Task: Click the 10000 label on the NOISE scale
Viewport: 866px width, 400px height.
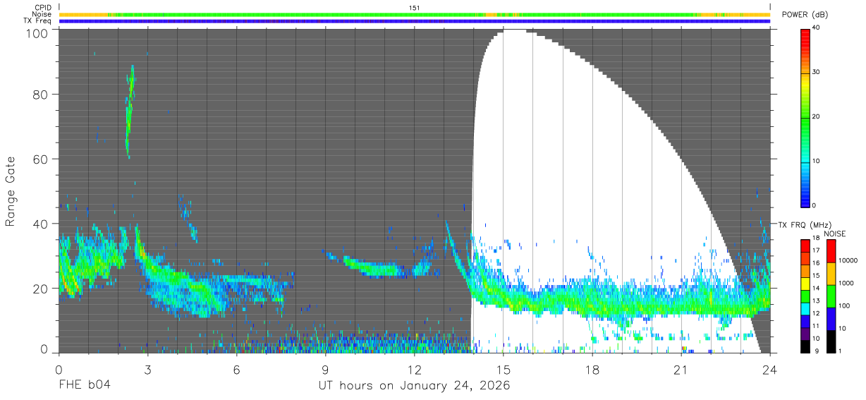Action: point(850,260)
